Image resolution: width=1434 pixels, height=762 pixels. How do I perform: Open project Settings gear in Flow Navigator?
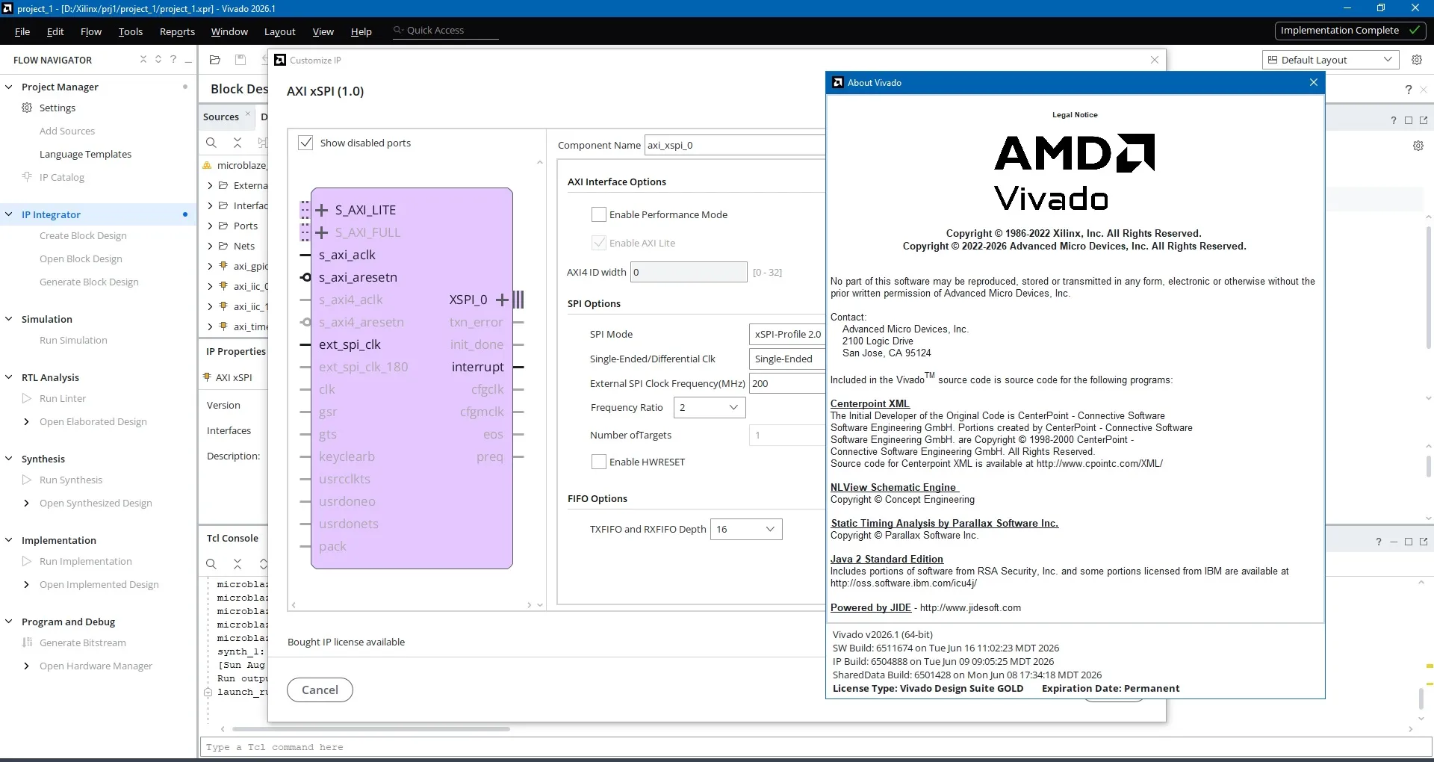pyautogui.click(x=27, y=108)
